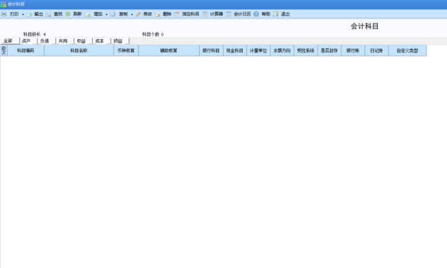Click the 科目编码 column header
This screenshot has width=447, height=268.
coord(26,51)
